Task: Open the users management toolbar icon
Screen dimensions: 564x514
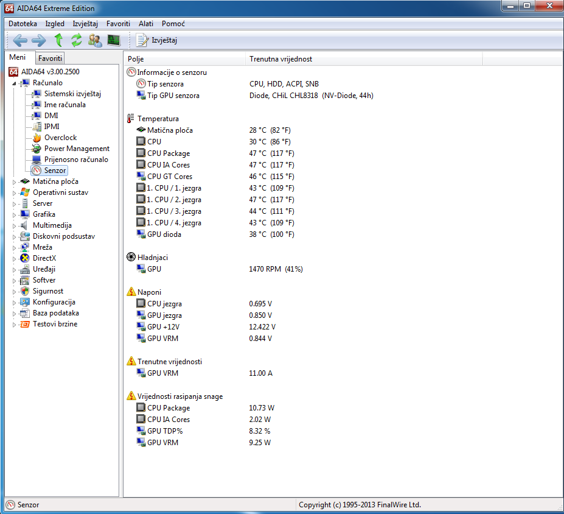Action: [x=94, y=40]
